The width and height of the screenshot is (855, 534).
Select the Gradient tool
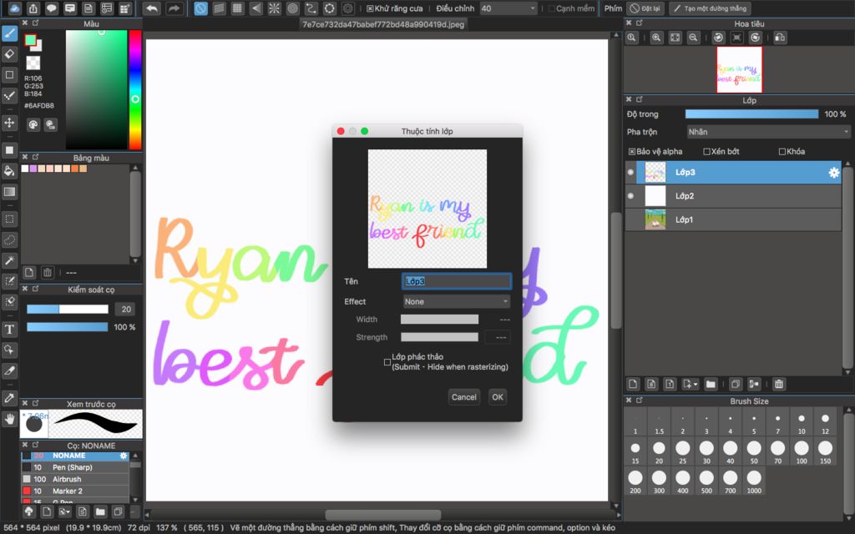point(10,191)
